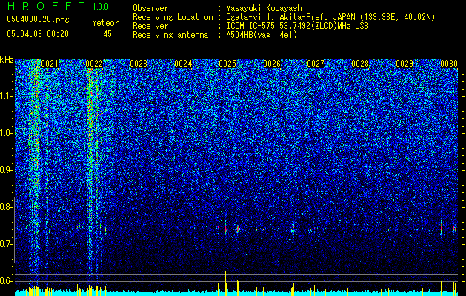Click the 0.7 kHz axis tick label
The width and height of the screenshot is (466, 296).
point(7,244)
